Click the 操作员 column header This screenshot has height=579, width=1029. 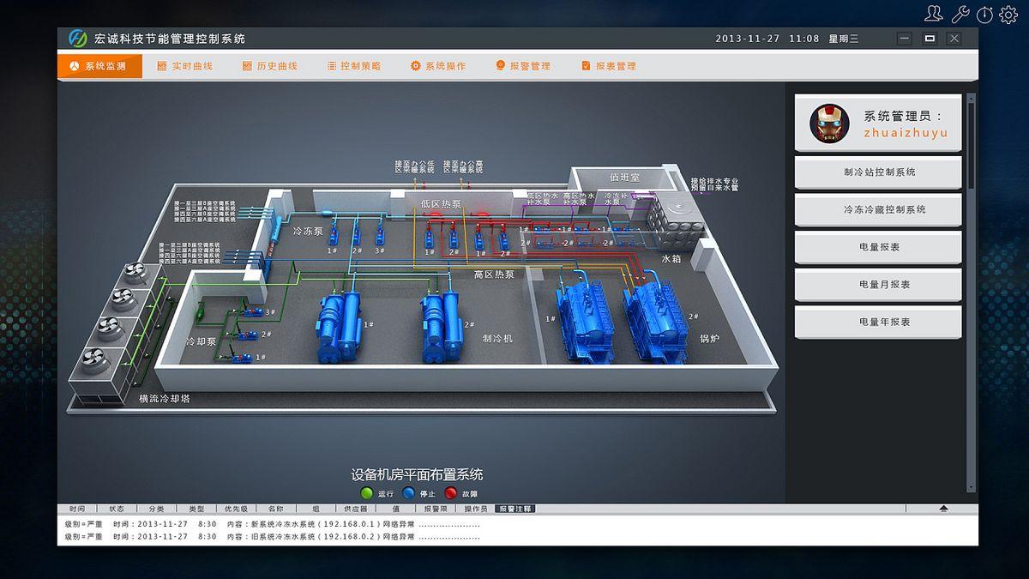476,509
